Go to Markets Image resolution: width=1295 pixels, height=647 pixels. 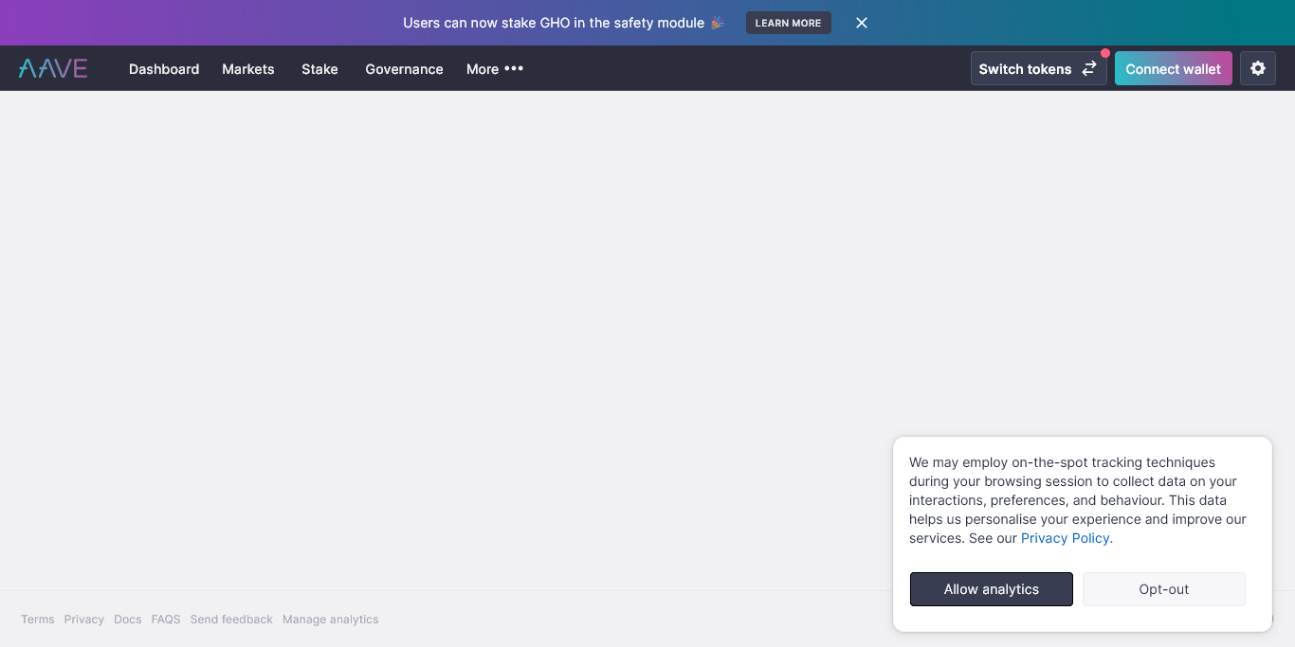[248, 69]
